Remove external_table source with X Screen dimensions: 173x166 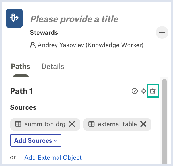point(143,124)
